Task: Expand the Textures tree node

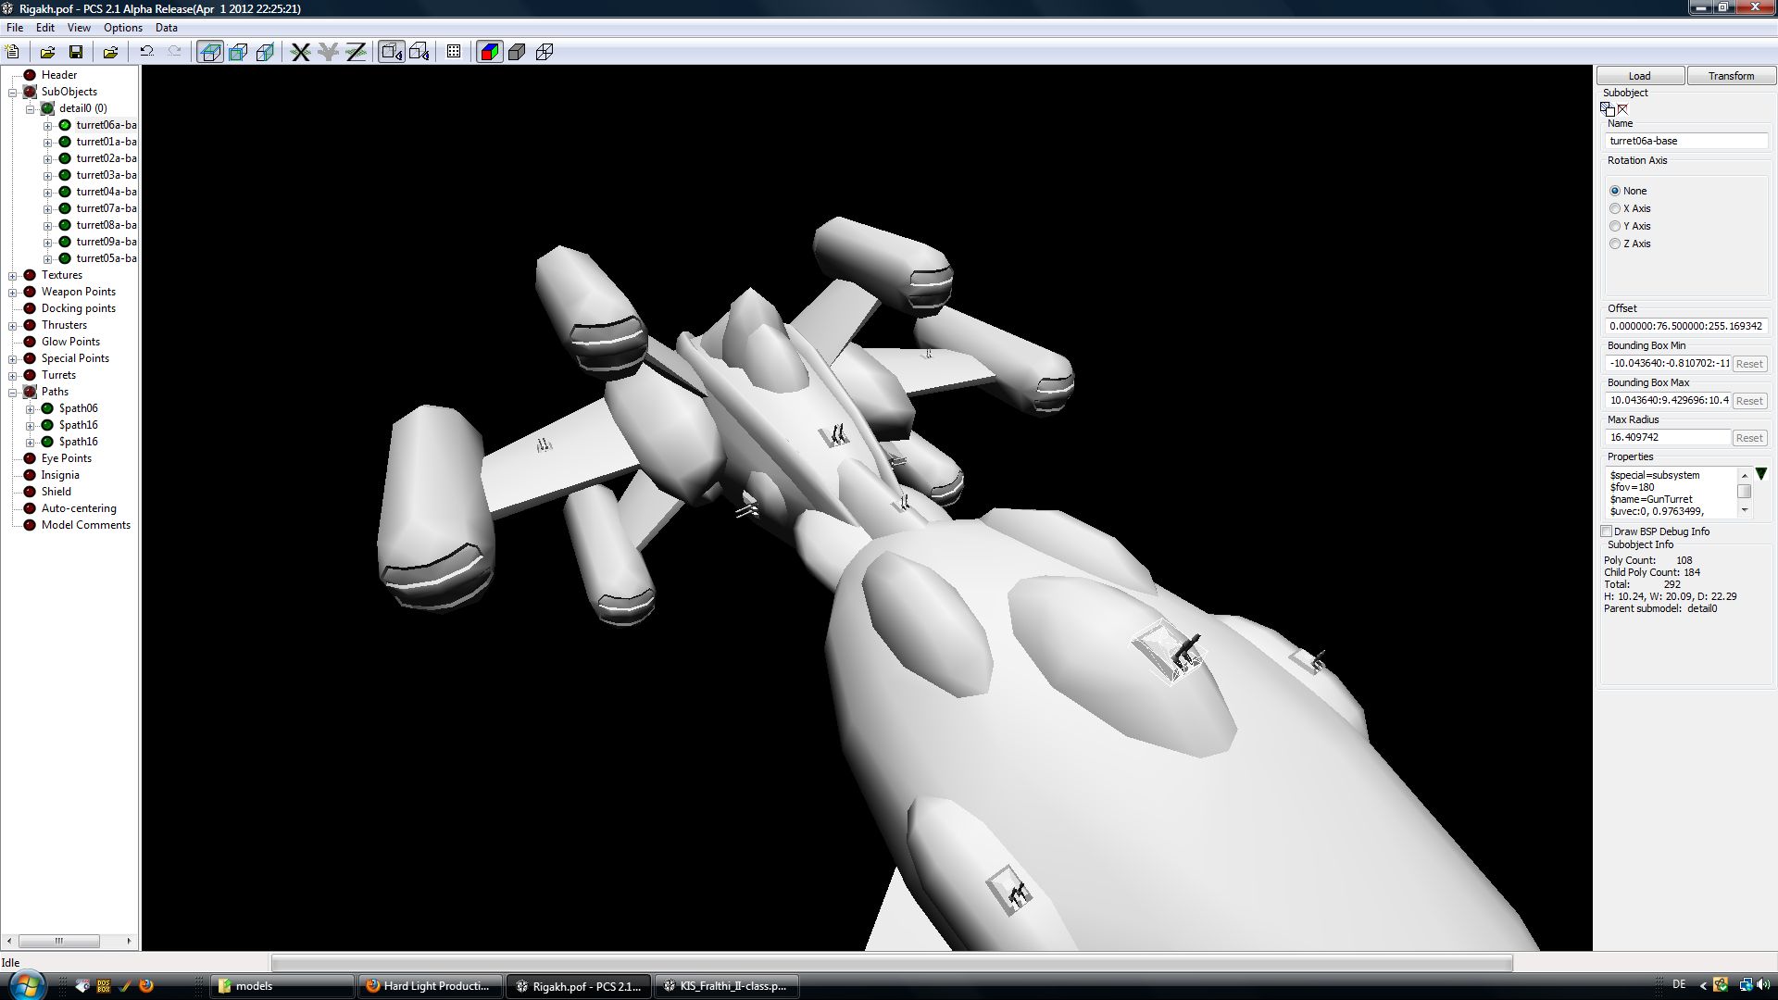Action: [x=13, y=275]
